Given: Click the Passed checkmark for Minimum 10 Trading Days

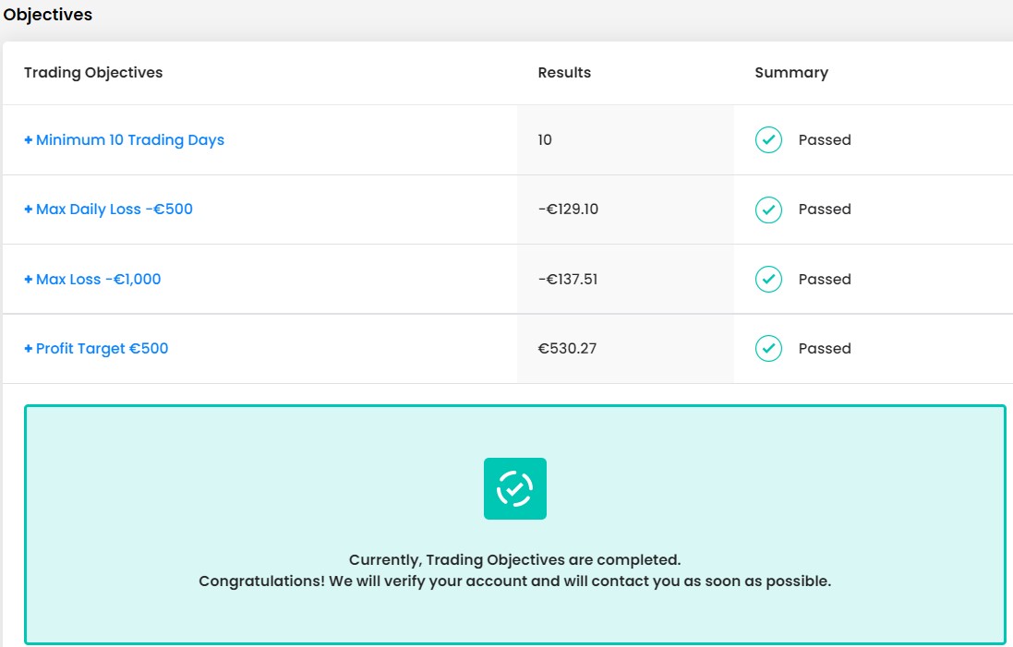Looking at the screenshot, I should click(767, 139).
